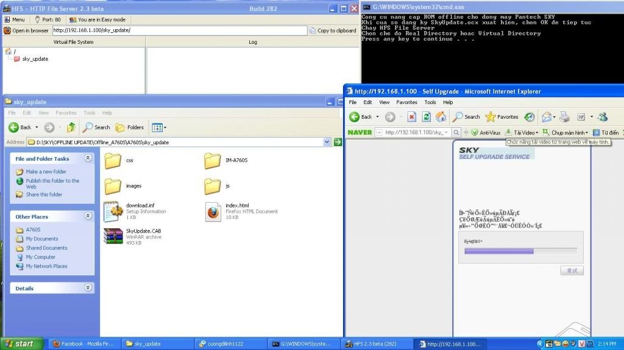Select the IM-A7605 folder icon
624x350 pixels.
point(213,161)
